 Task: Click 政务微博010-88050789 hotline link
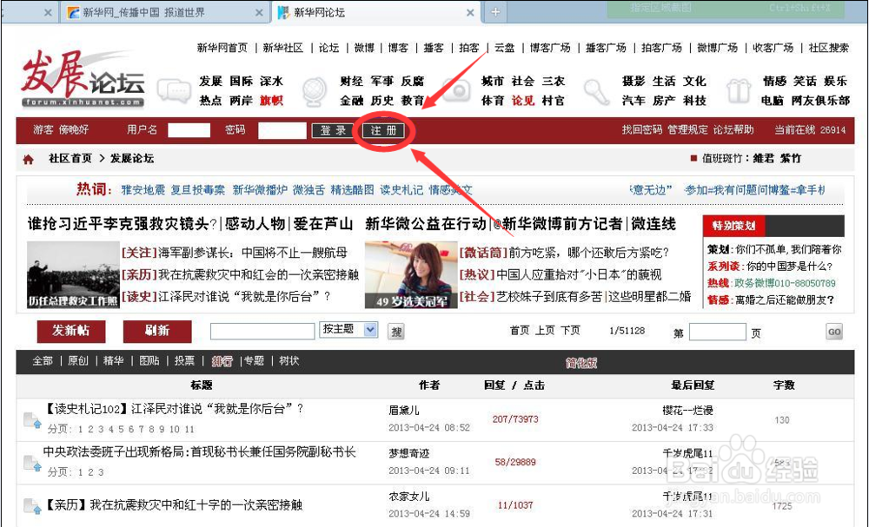785,283
